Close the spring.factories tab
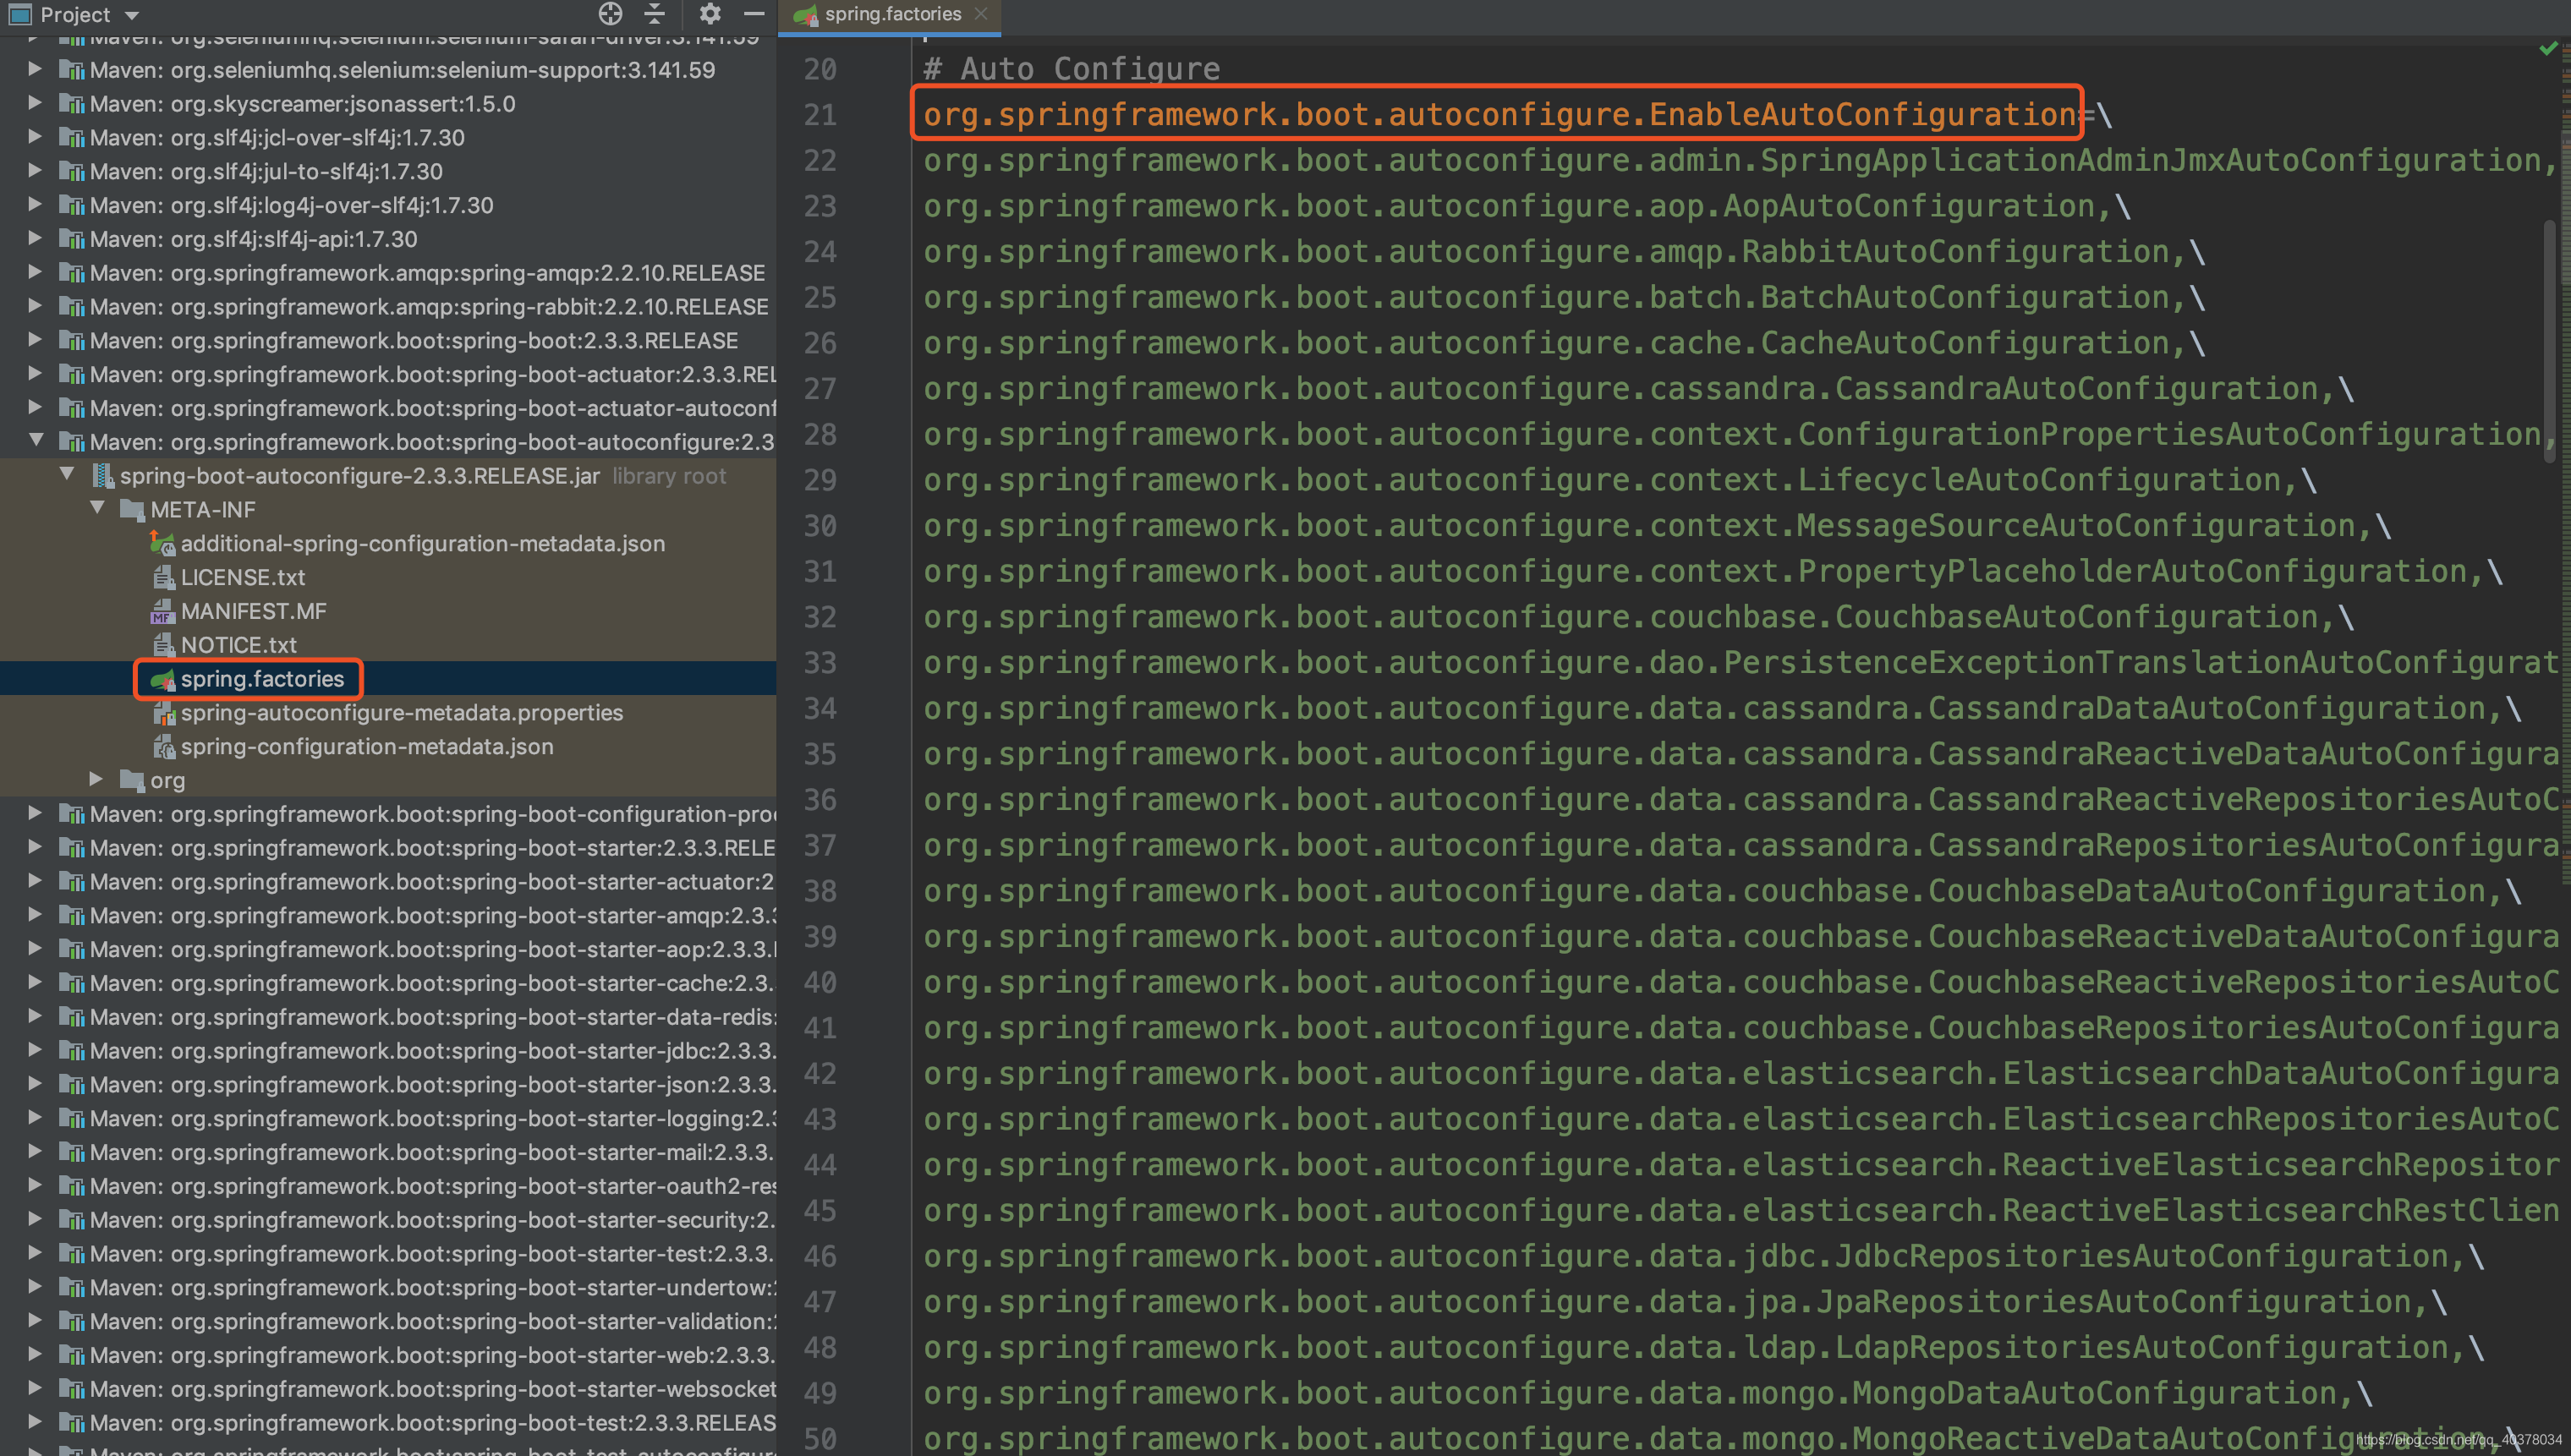The width and height of the screenshot is (2571, 1456). pos(981,14)
